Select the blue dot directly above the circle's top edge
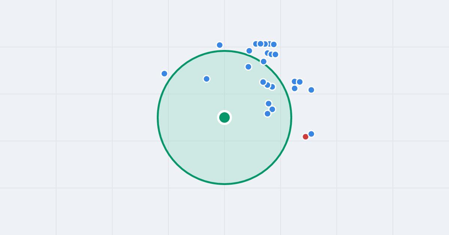The width and height of the screenshot is (449, 235). (x=220, y=45)
